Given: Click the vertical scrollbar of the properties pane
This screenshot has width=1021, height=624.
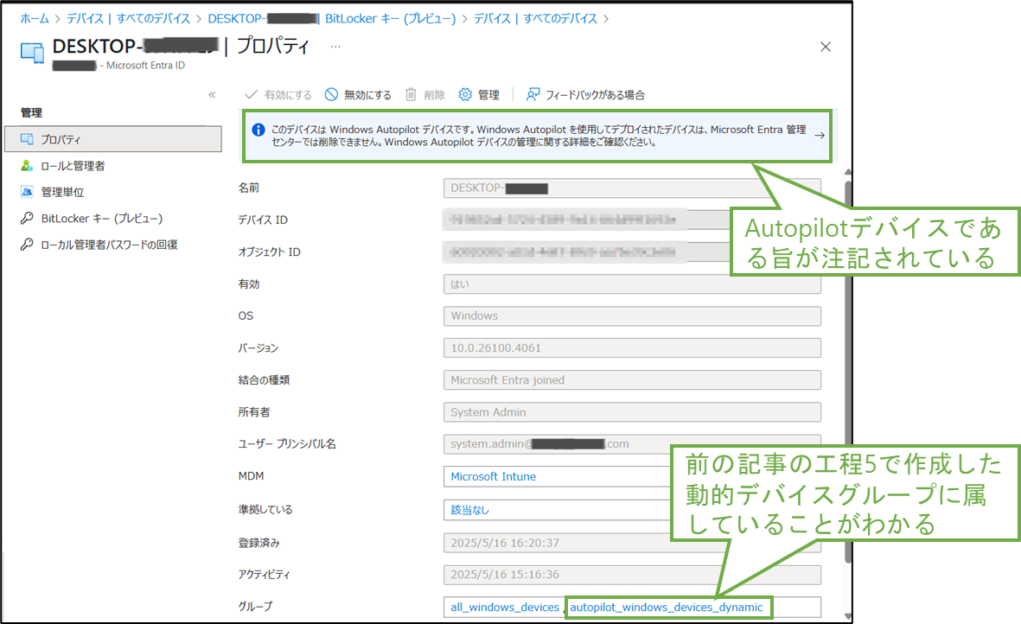Looking at the screenshot, I should pyautogui.click(x=848, y=371).
